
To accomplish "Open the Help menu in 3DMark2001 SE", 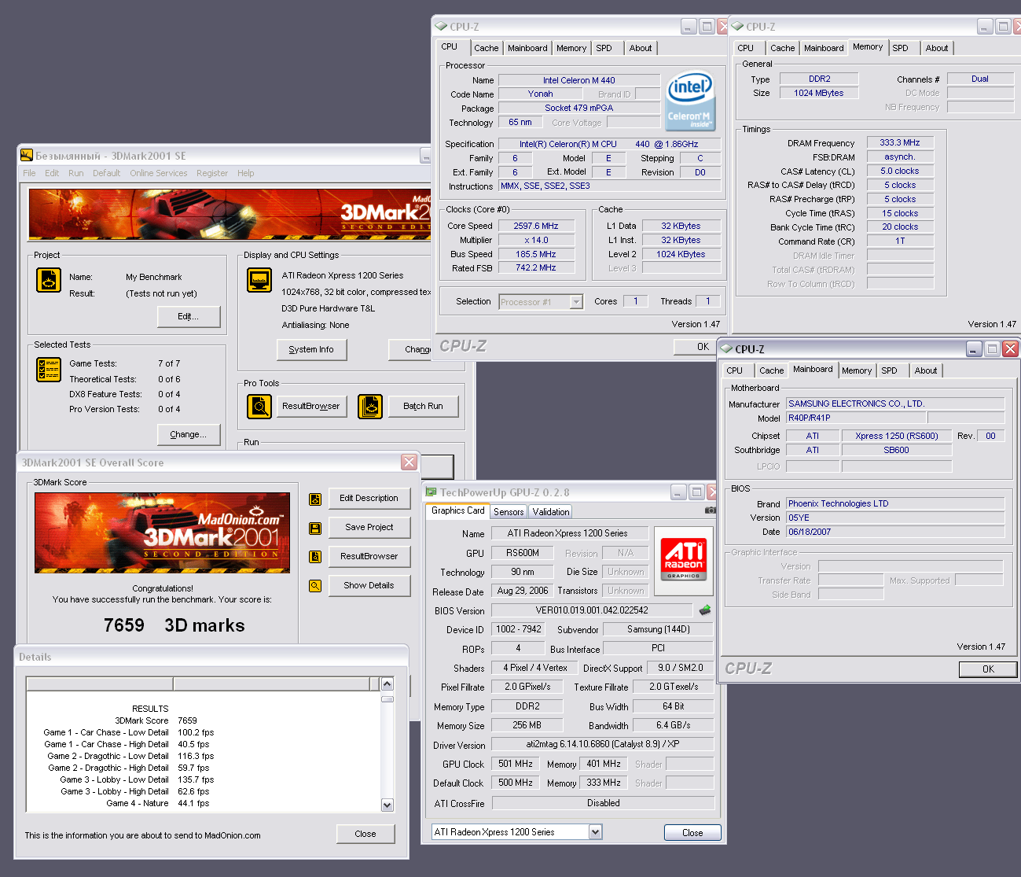I will (246, 173).
